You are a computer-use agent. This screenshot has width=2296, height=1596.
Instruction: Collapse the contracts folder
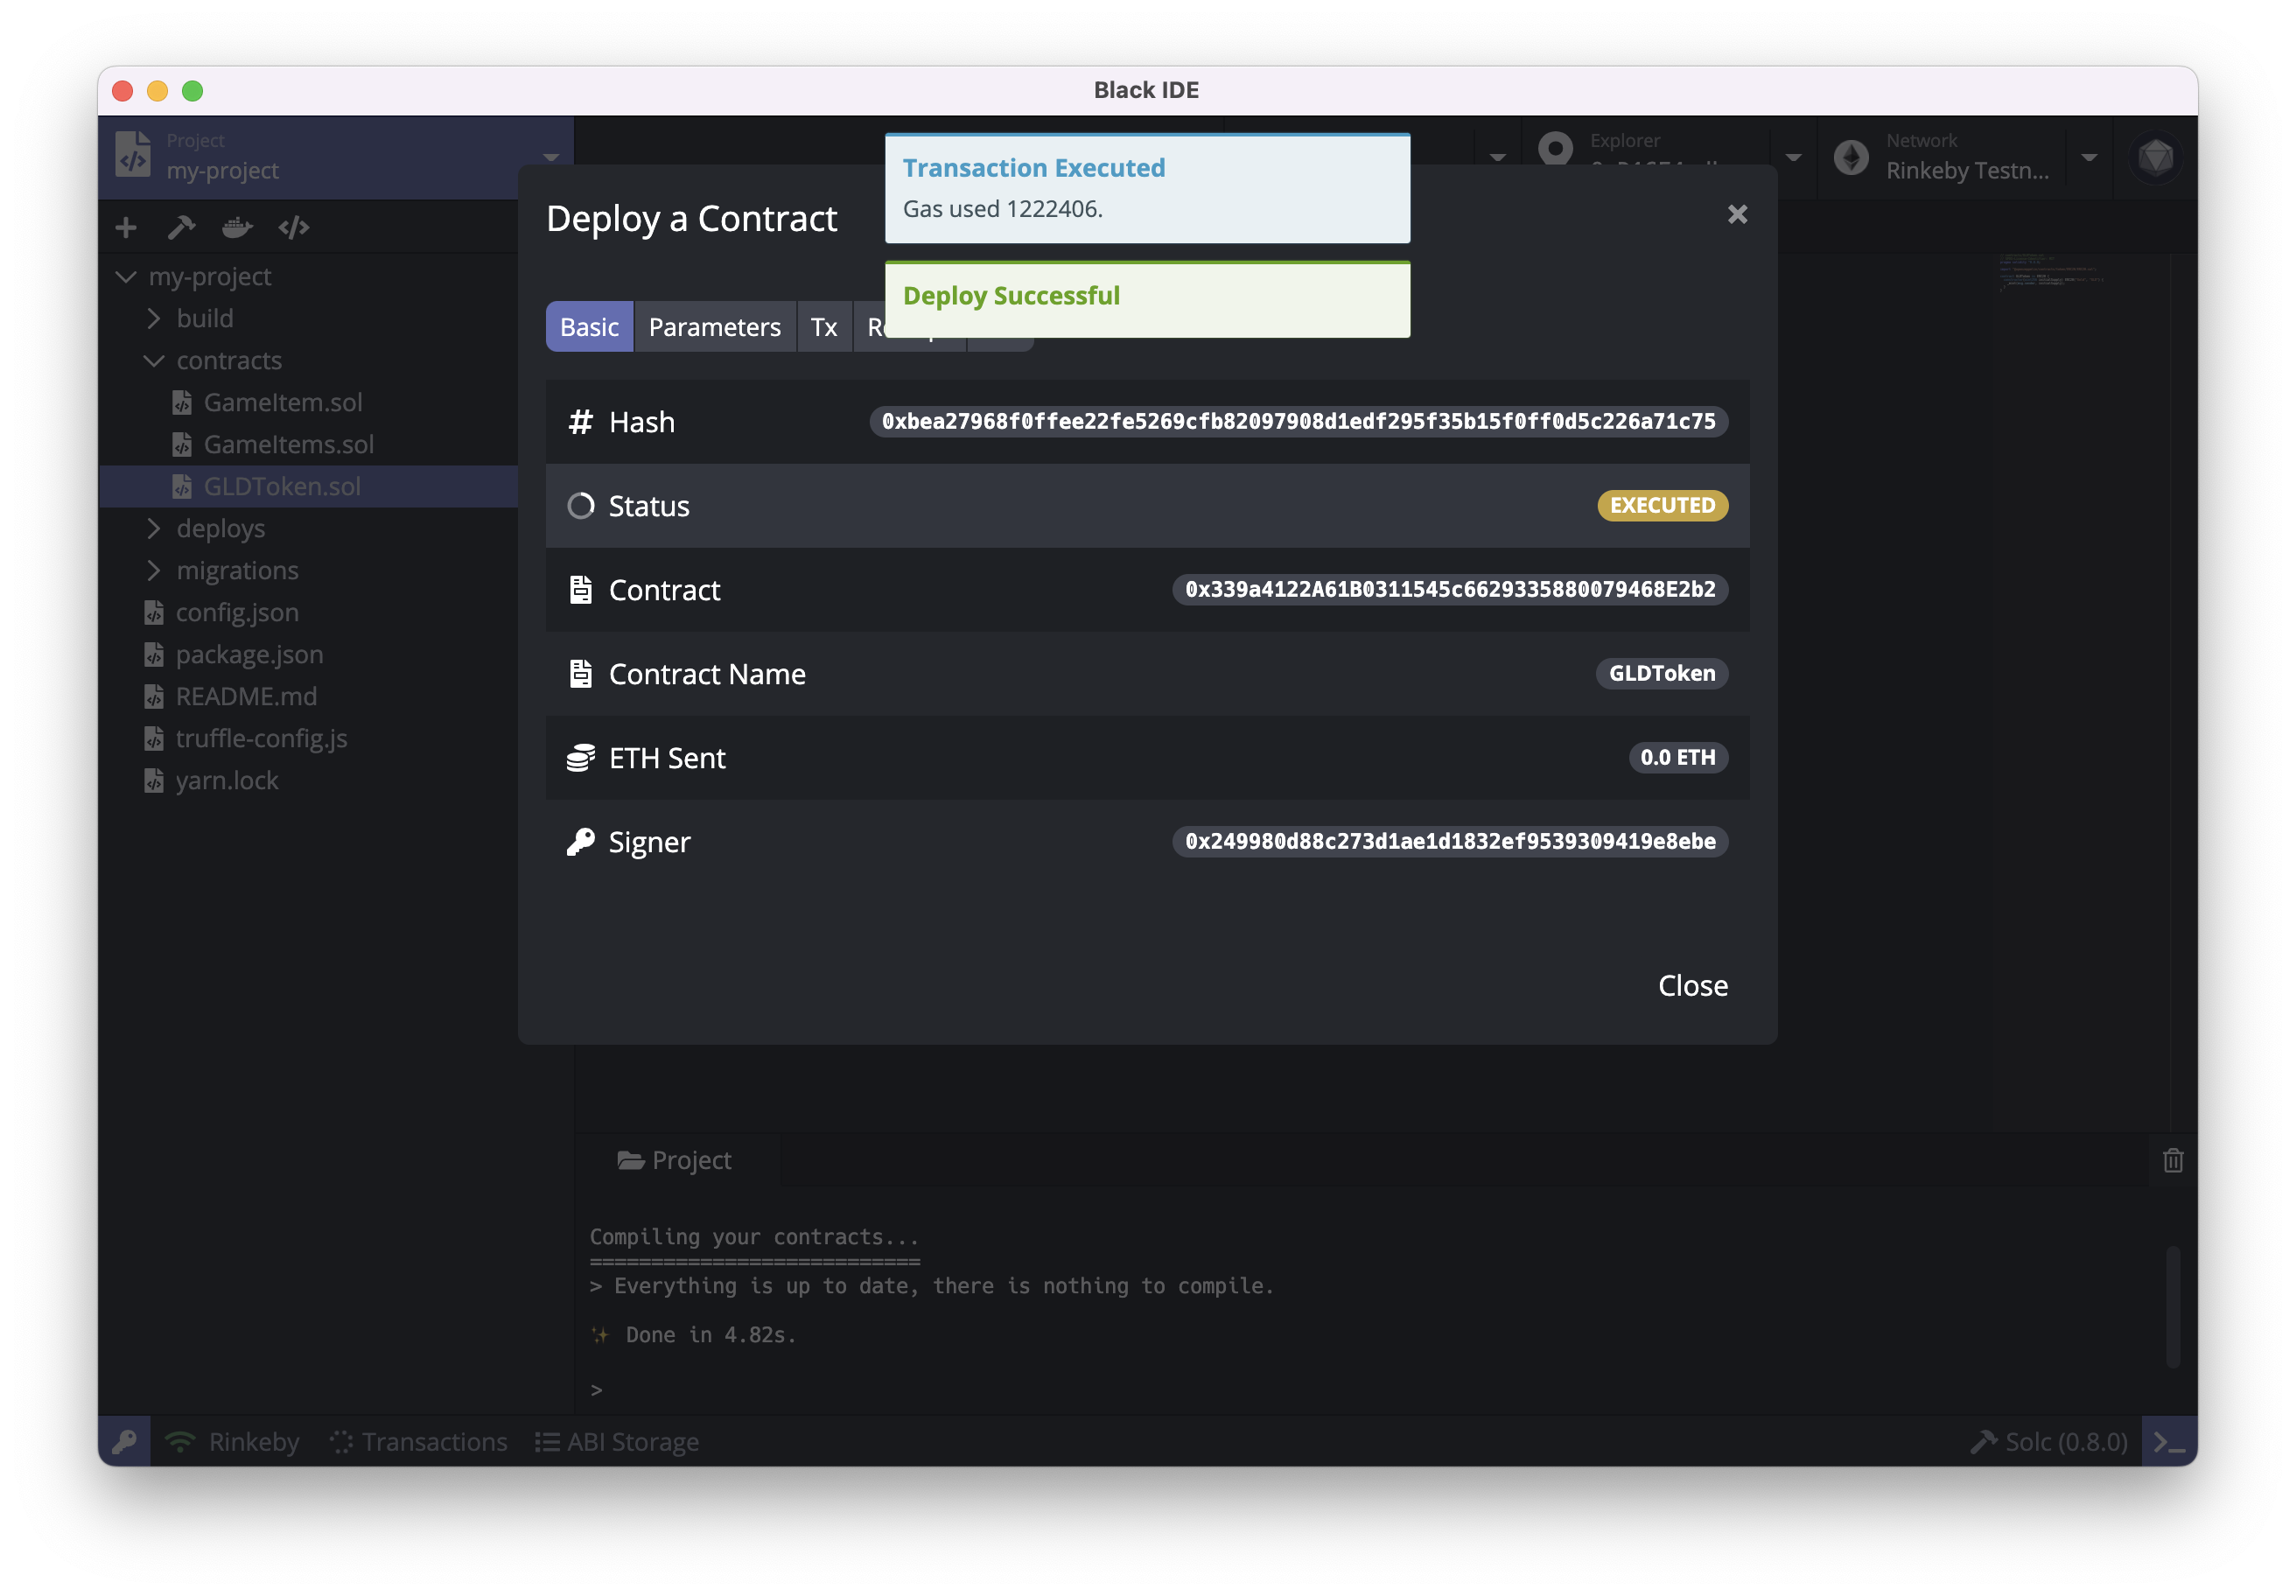(x=228, y=361)
